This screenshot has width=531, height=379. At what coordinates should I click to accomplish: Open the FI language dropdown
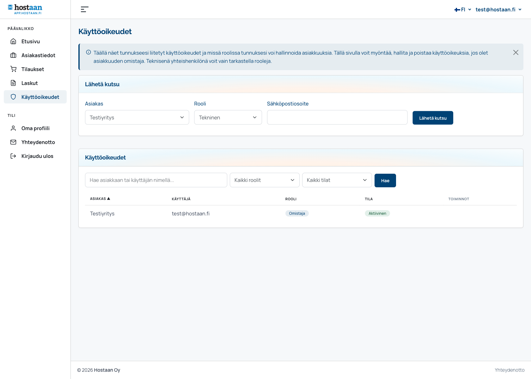(x=463, y=9)
